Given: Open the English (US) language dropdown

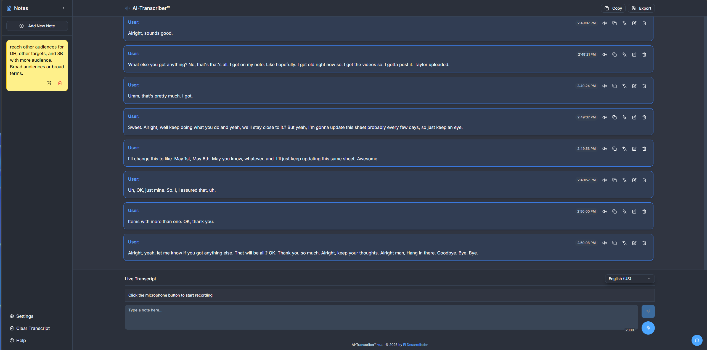Looking at the screenshot, I should [x=629, y=279].
